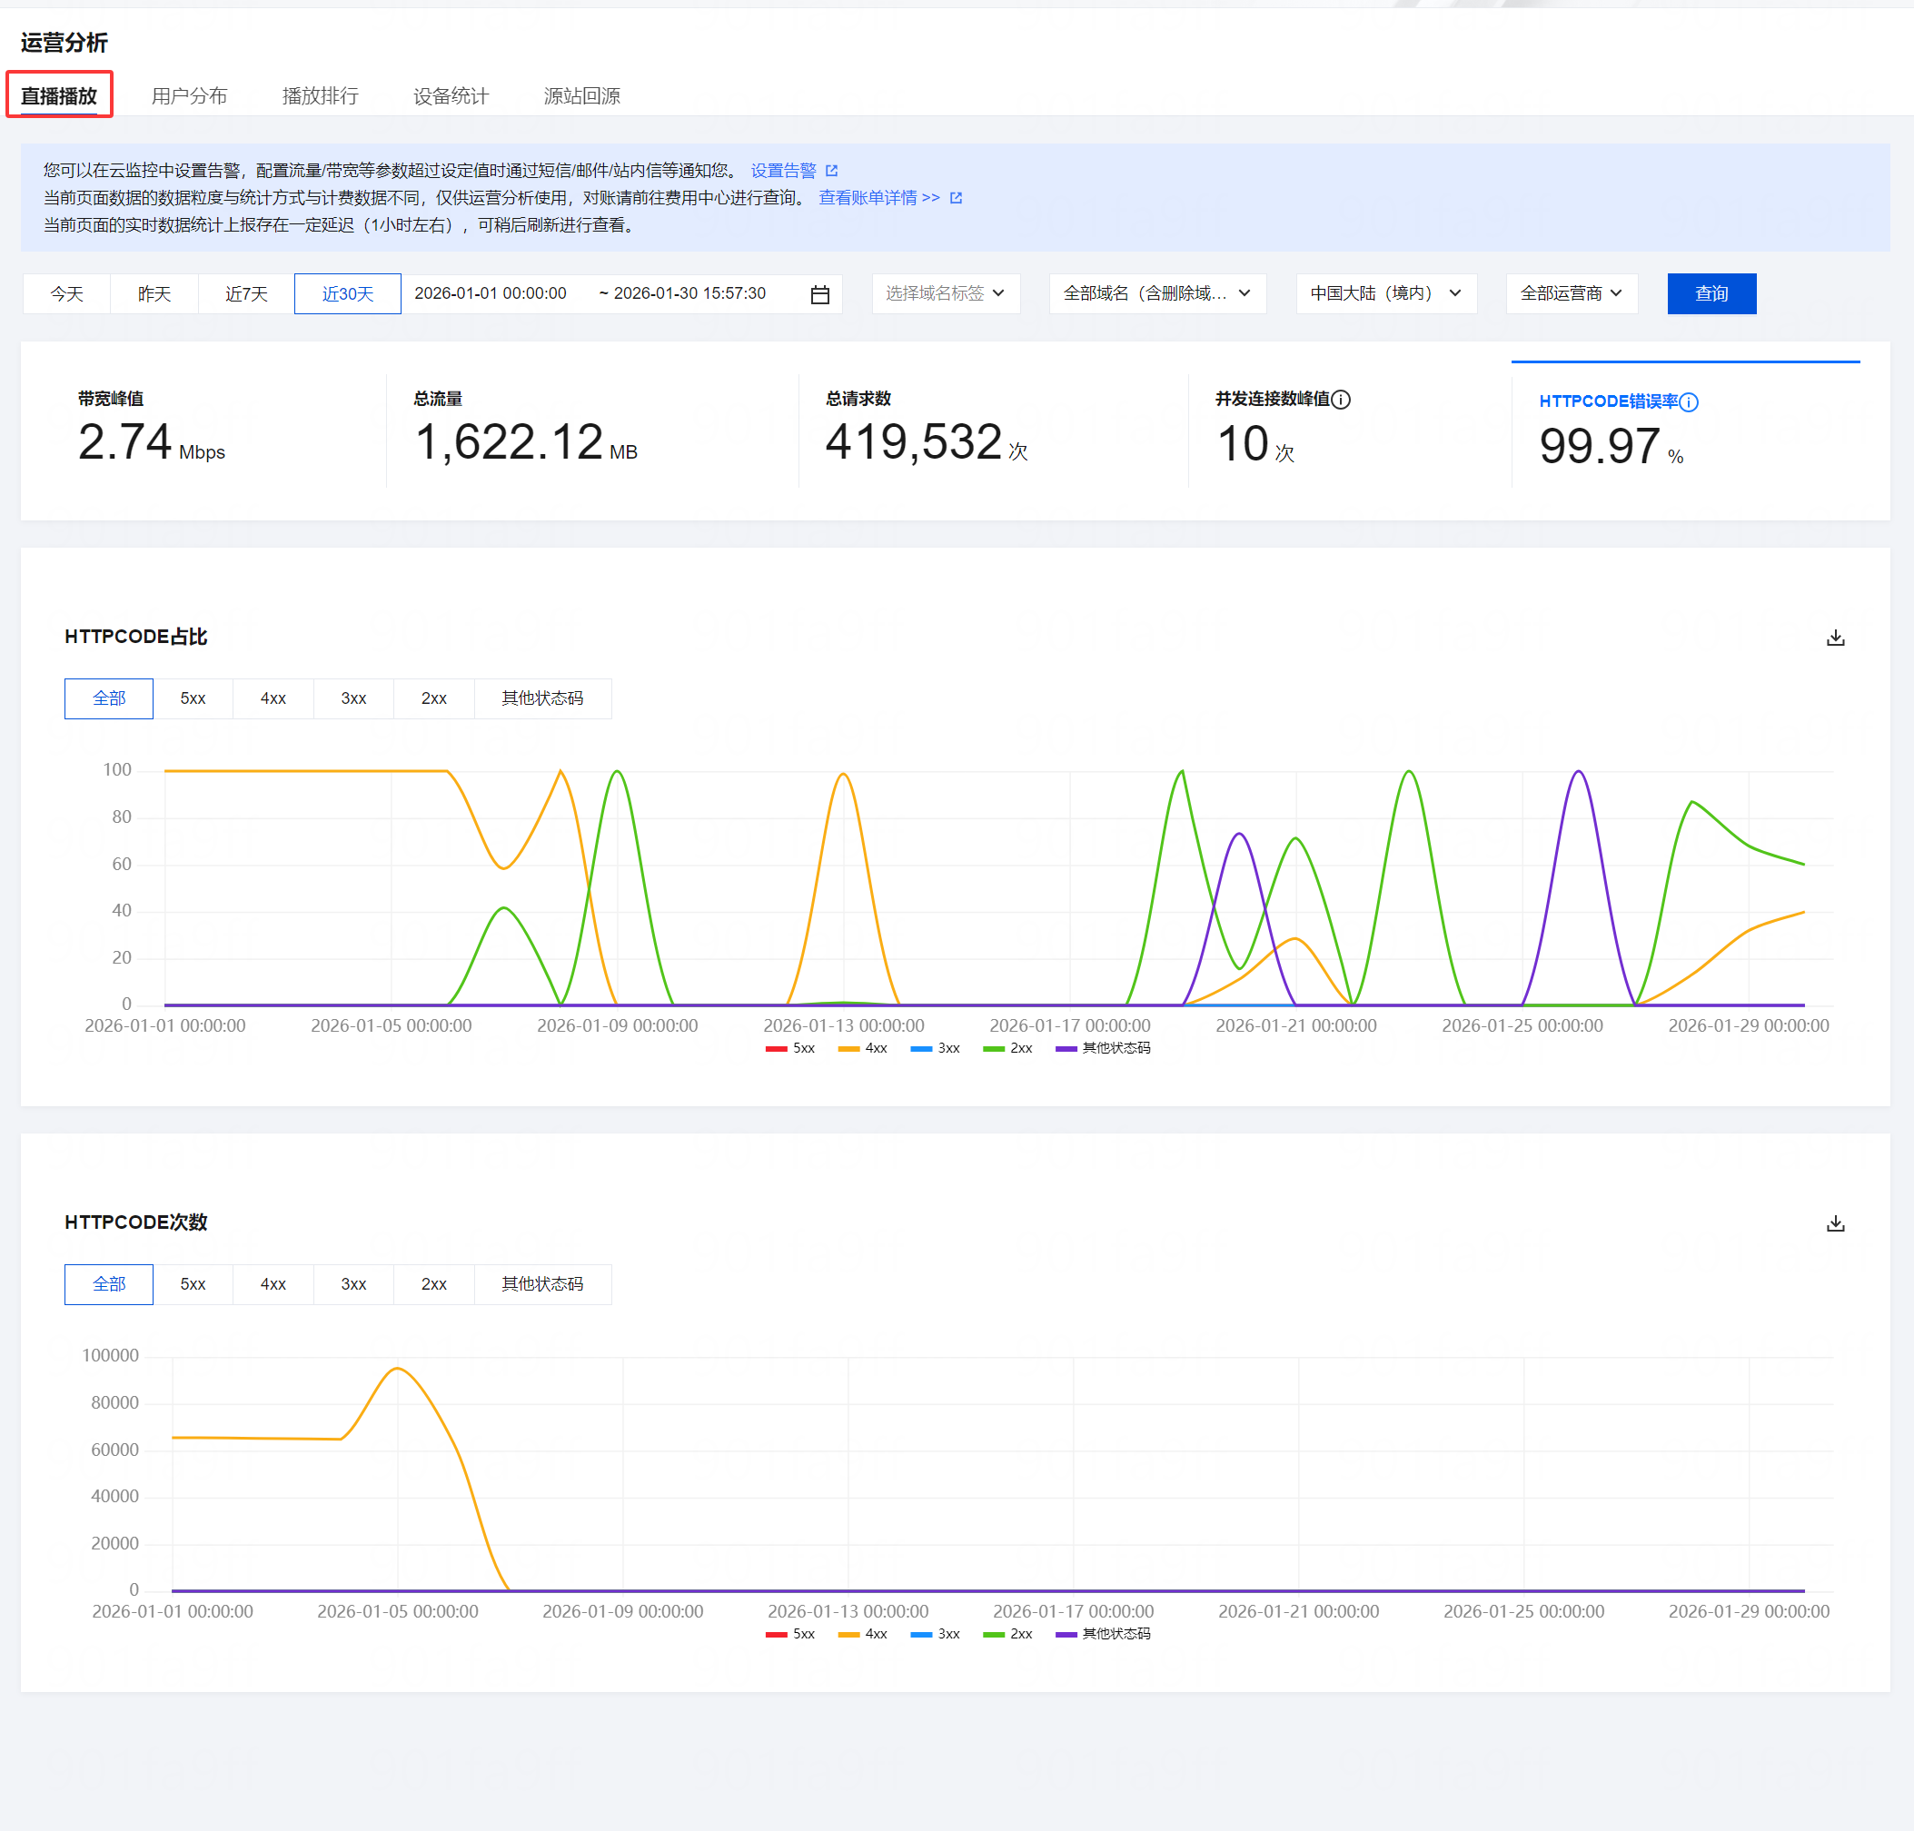
Task: Toggle 其他状态码 legend in HTTPCODE次数 chart
Action: tap(1104, 1634)
